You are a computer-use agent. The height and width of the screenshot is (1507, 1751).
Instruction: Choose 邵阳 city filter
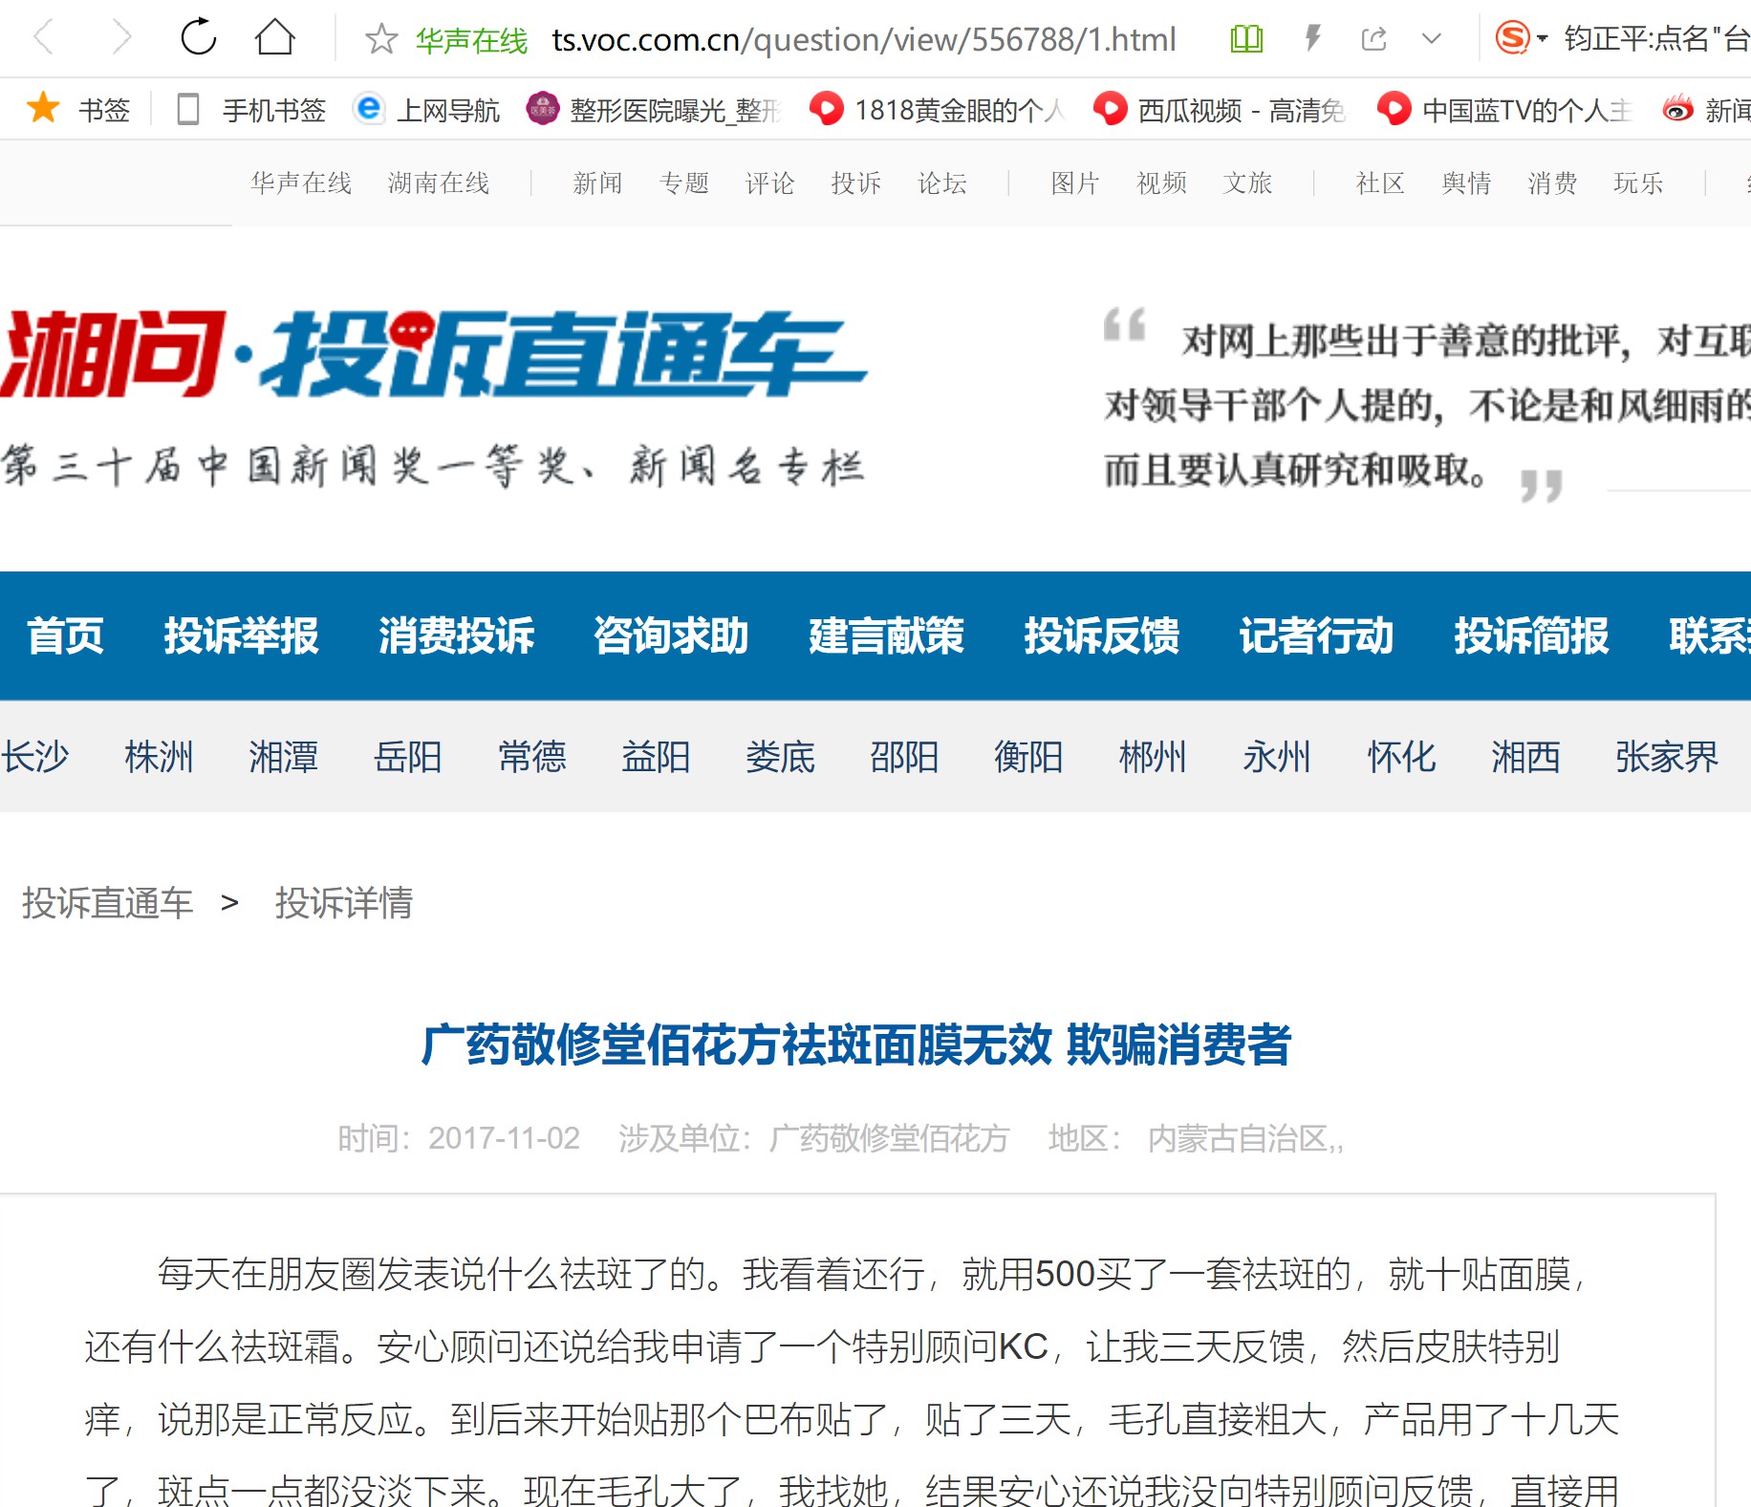904,757
